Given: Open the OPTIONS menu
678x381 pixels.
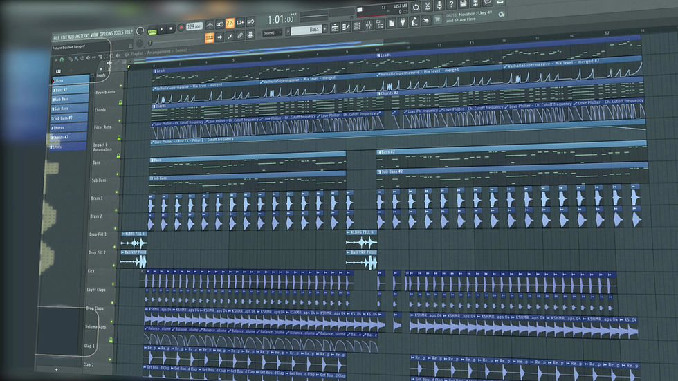Looking at the screenshot, I should [x=107, y=34].
